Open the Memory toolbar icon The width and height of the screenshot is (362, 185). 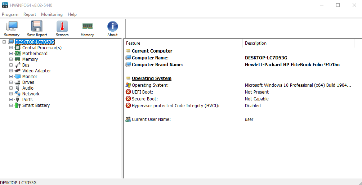pos(87,26)
